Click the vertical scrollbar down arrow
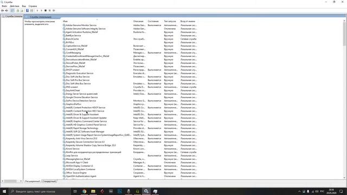Screen dimensions: 347x195 coord(344,178)
